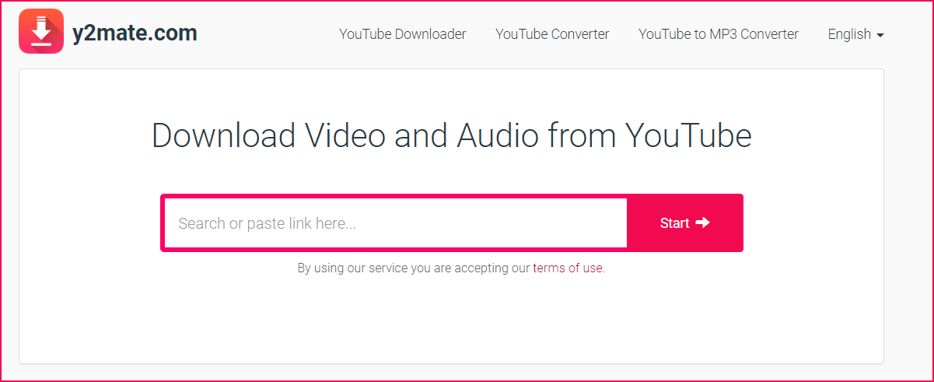Click the right end of the link input field

point(607,223)
